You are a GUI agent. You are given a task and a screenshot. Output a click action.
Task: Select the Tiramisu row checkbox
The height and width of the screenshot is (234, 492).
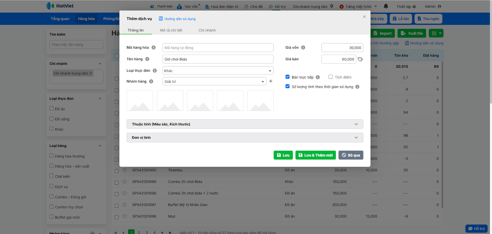[117, 171]
